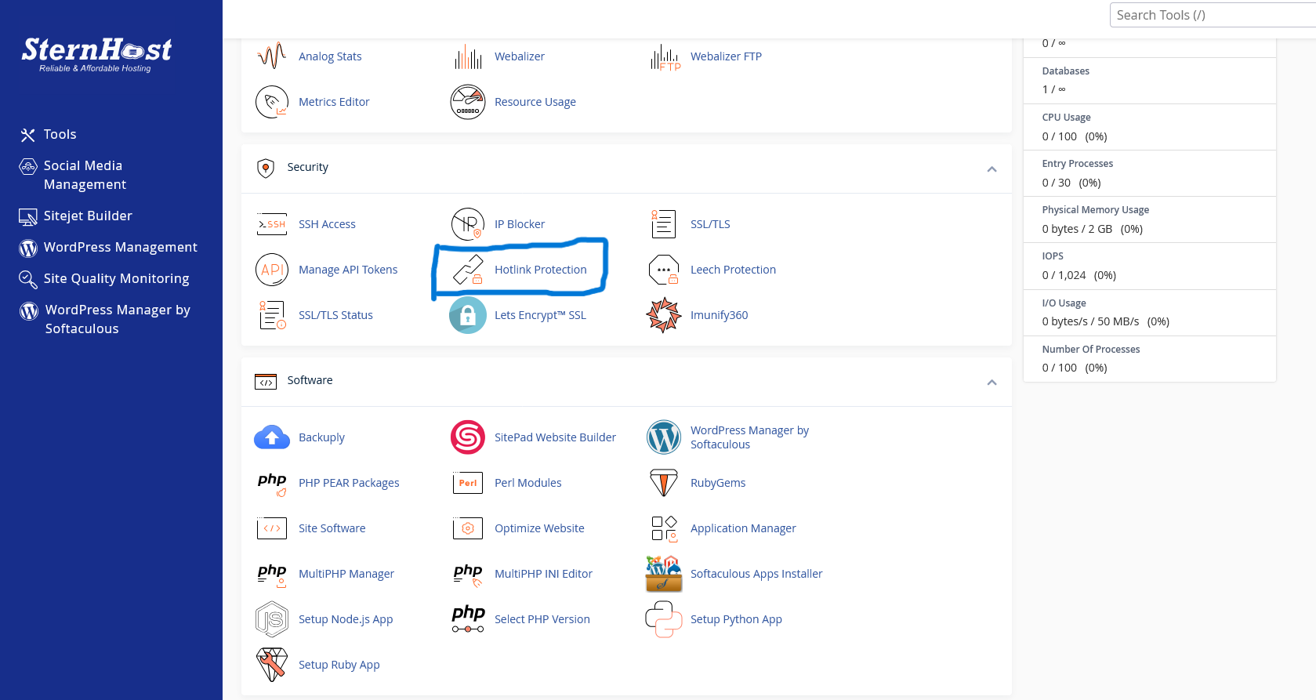Click the SitePad Website Builder icon
The width and height of the screenshot is (1316, 700).
pos(468,437)
